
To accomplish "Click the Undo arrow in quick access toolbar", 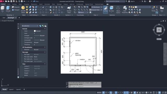I will 24,1.
